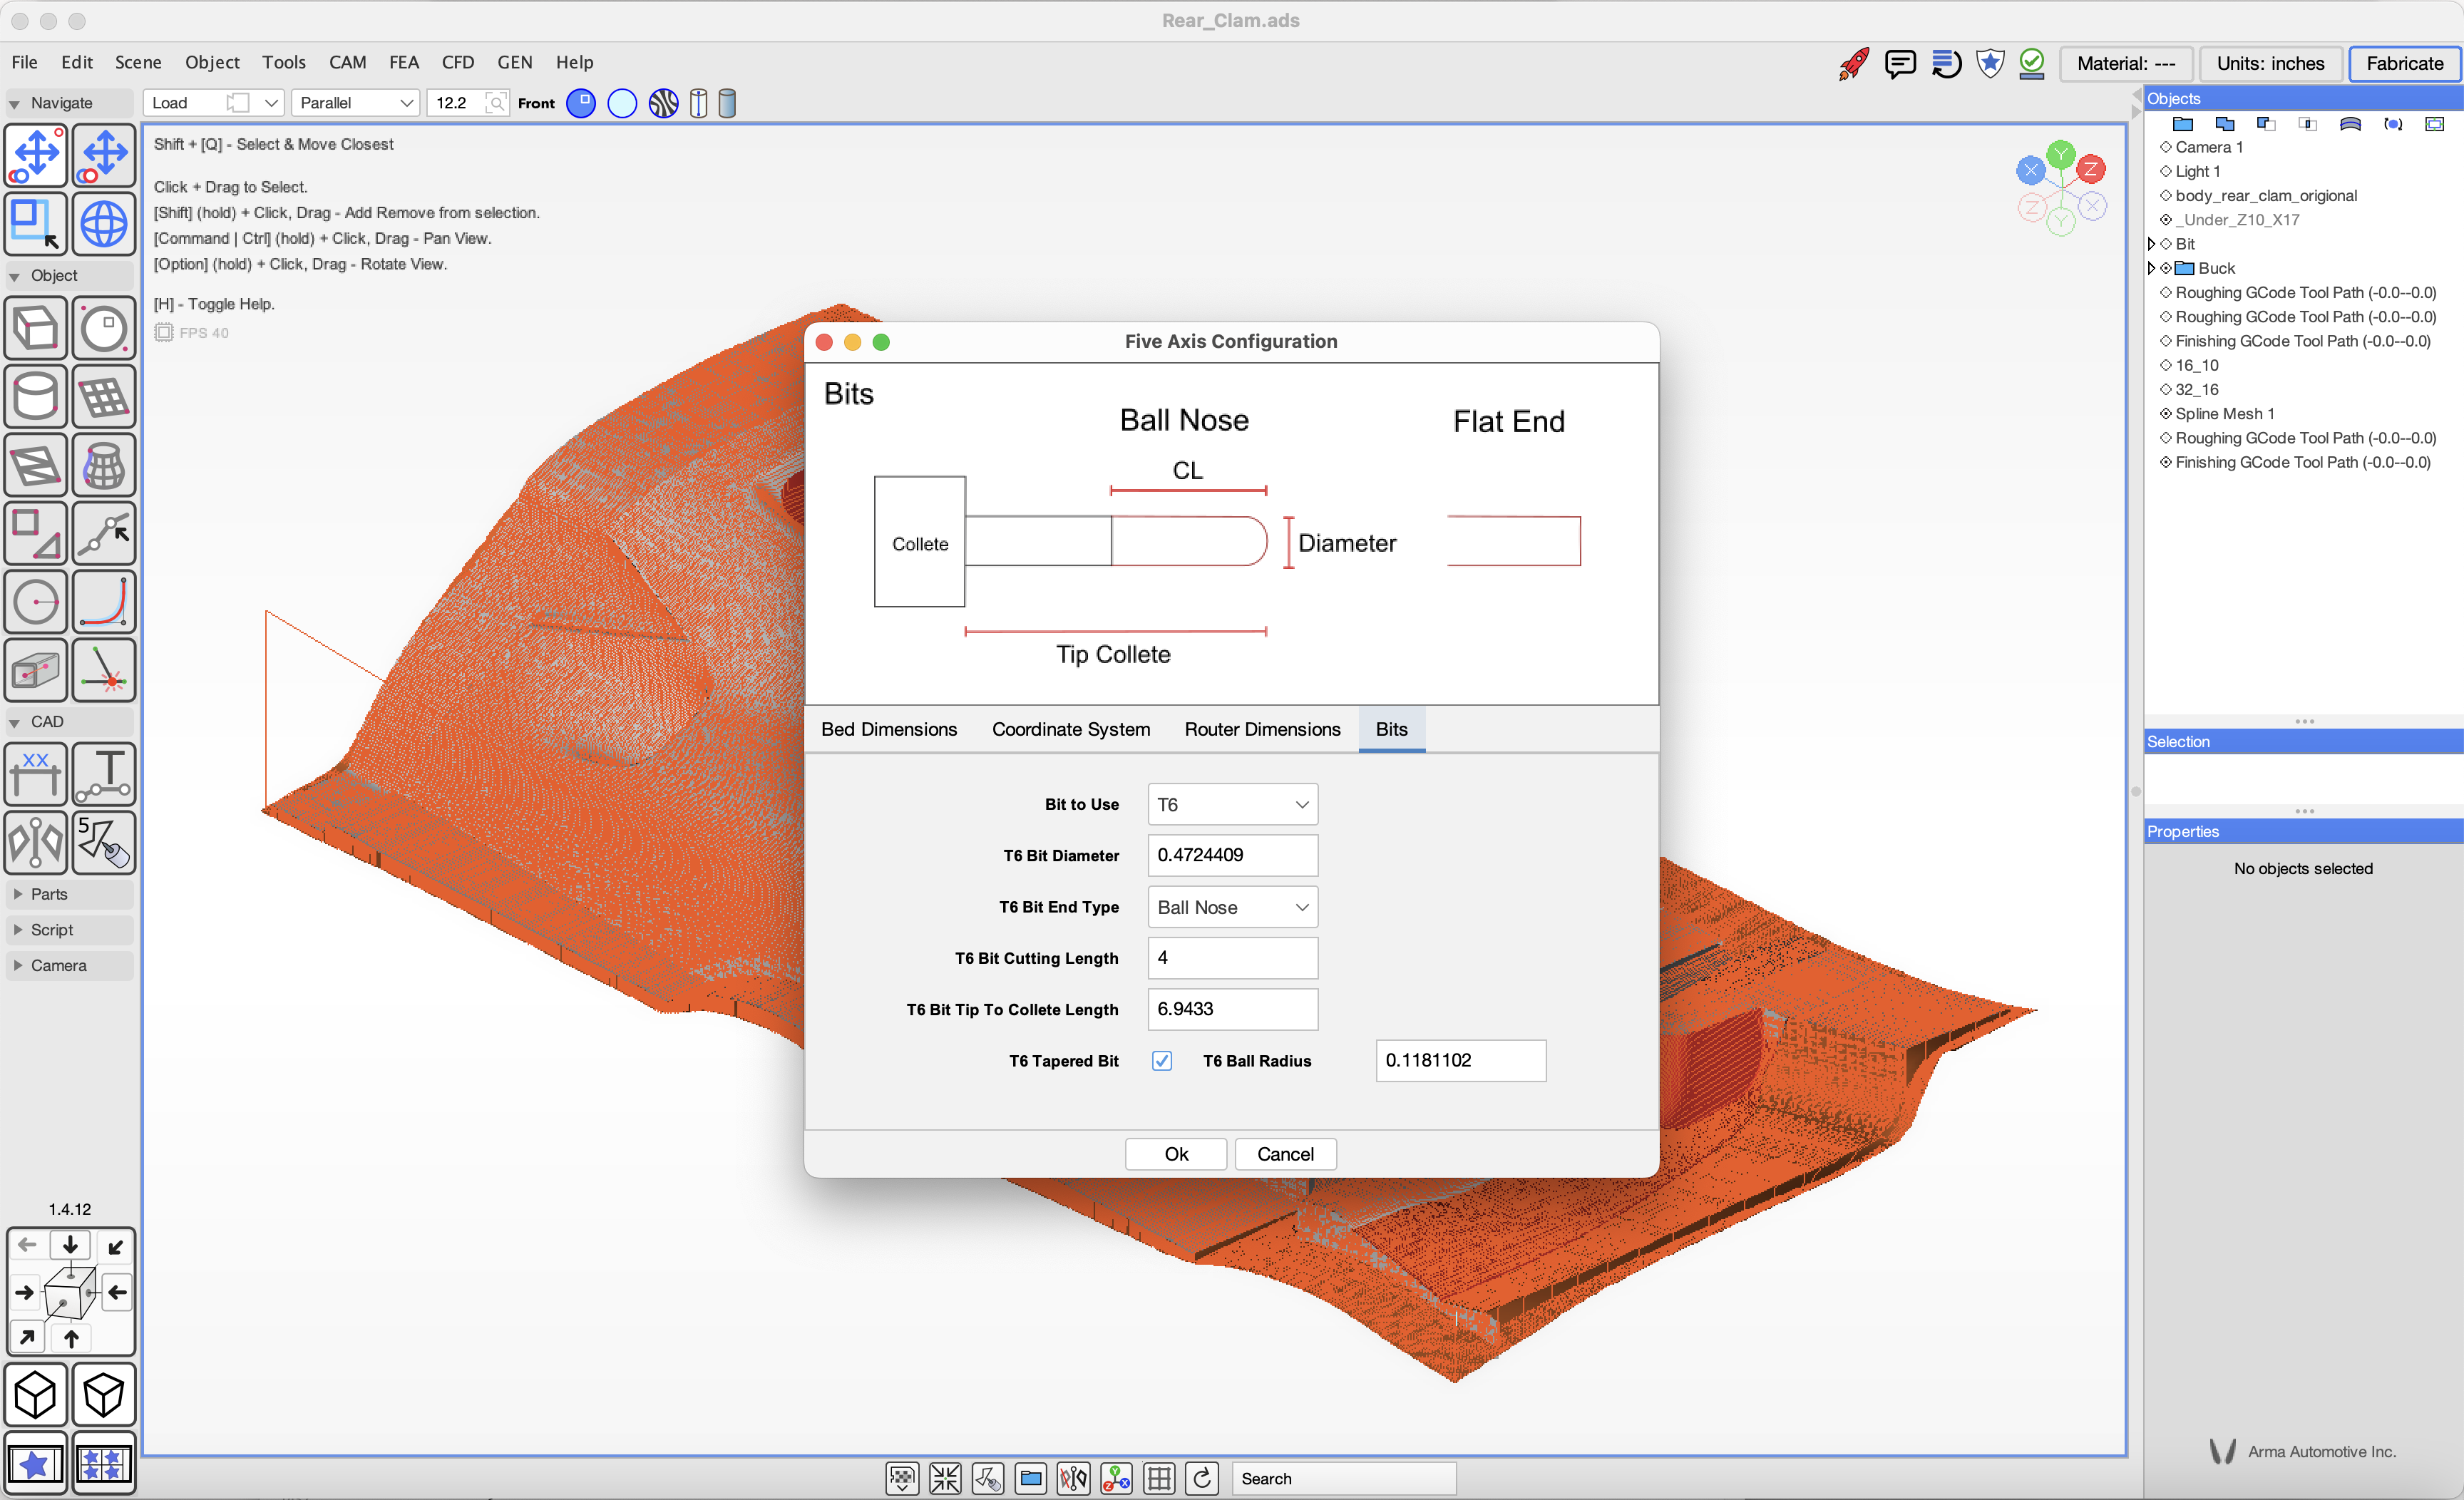Click the T6 Bit Diameter input field

tap(1232, 855)
